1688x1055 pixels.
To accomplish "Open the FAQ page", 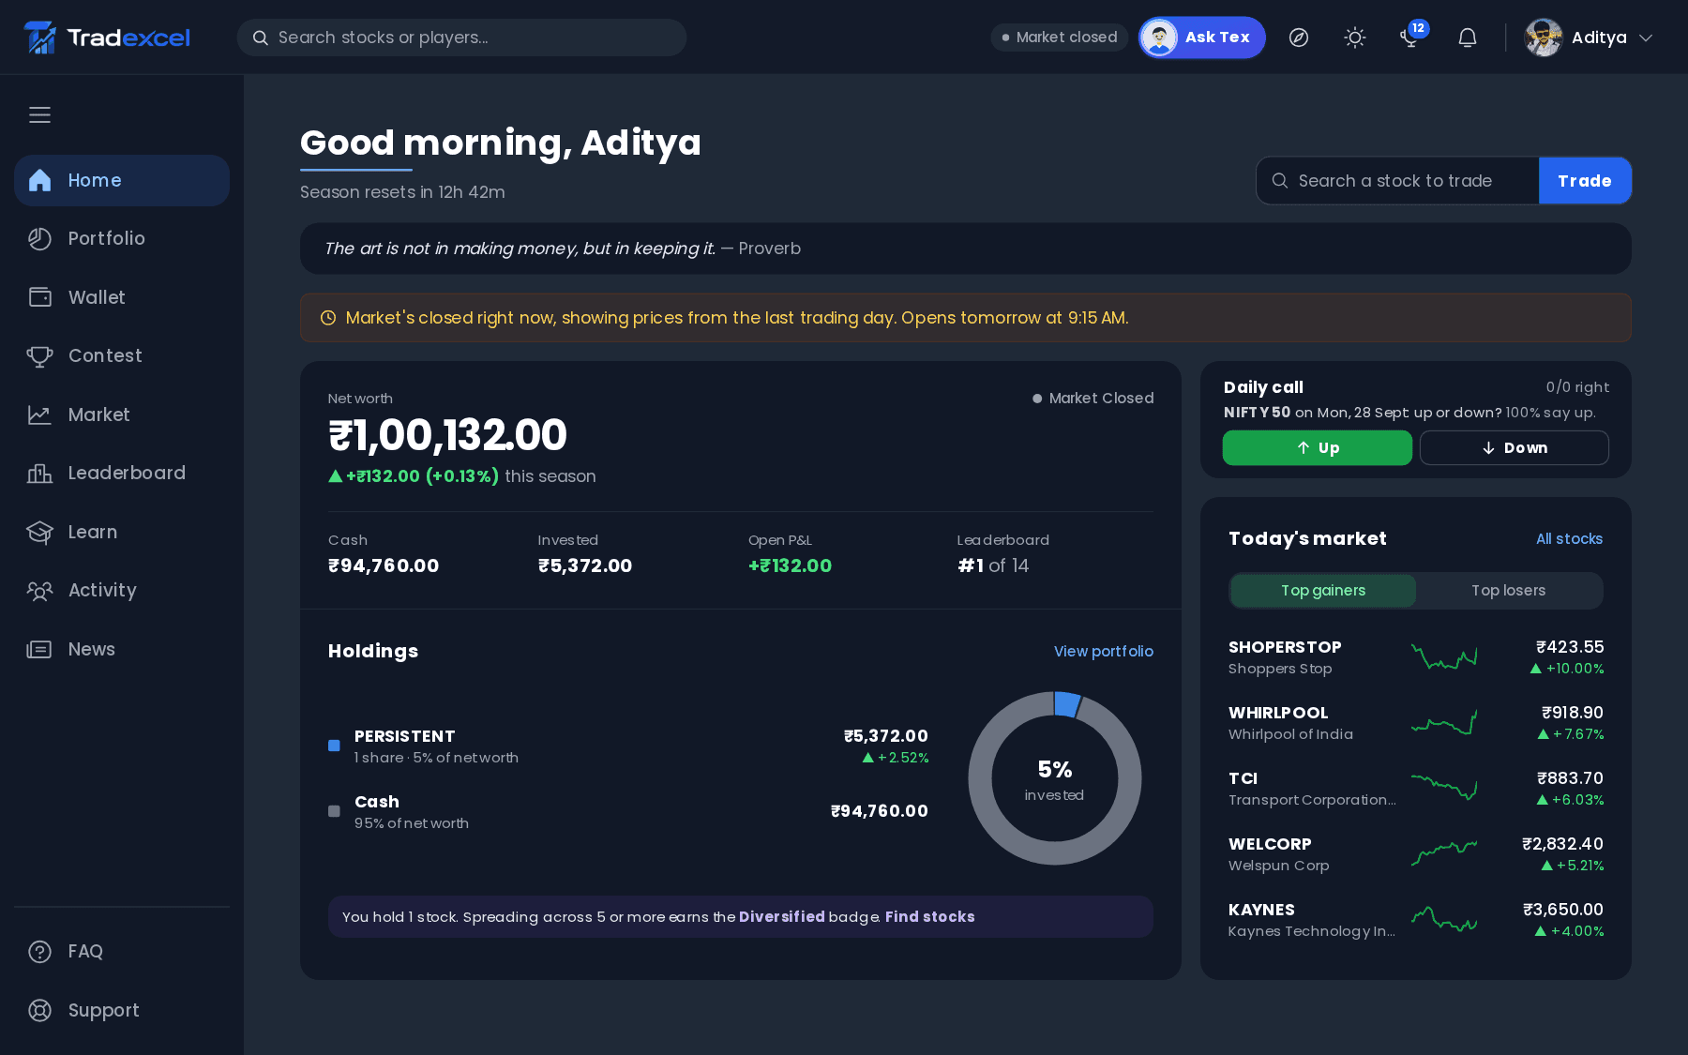I will [122, 951].
